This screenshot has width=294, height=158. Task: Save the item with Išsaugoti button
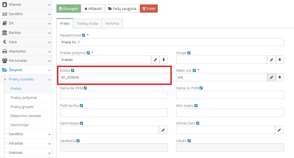click(x=69, y=9)
